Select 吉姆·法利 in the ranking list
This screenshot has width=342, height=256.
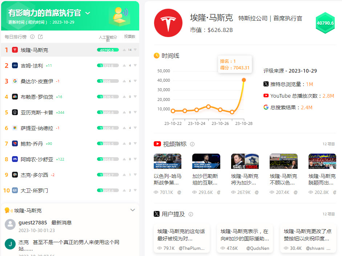click(32, 66)
